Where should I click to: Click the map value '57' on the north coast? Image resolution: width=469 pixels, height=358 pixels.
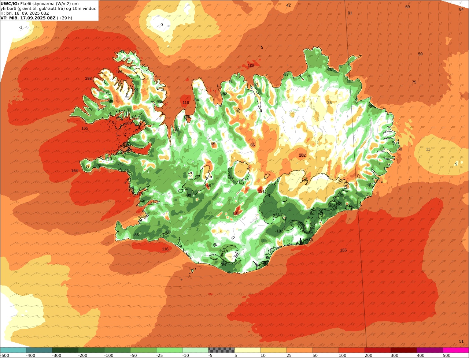tap(286, 75)
